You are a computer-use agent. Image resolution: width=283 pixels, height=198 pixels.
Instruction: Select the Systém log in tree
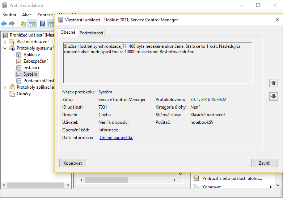pos(30,74)
